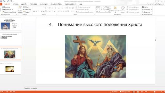Open Контур фигуры outline color

point(132,10)
